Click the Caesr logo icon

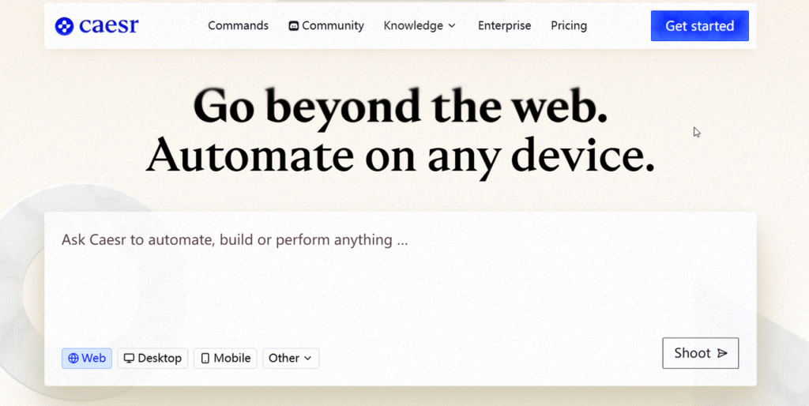tap(64, 26)
